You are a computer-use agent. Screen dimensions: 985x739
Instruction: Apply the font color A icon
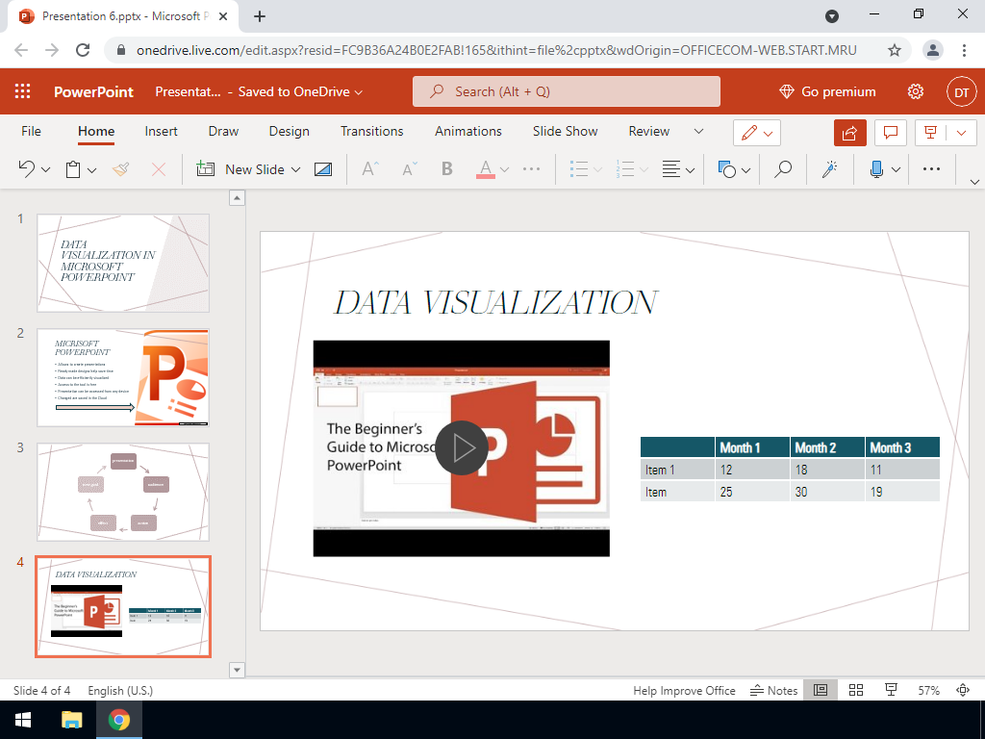[x=485, y=169]
